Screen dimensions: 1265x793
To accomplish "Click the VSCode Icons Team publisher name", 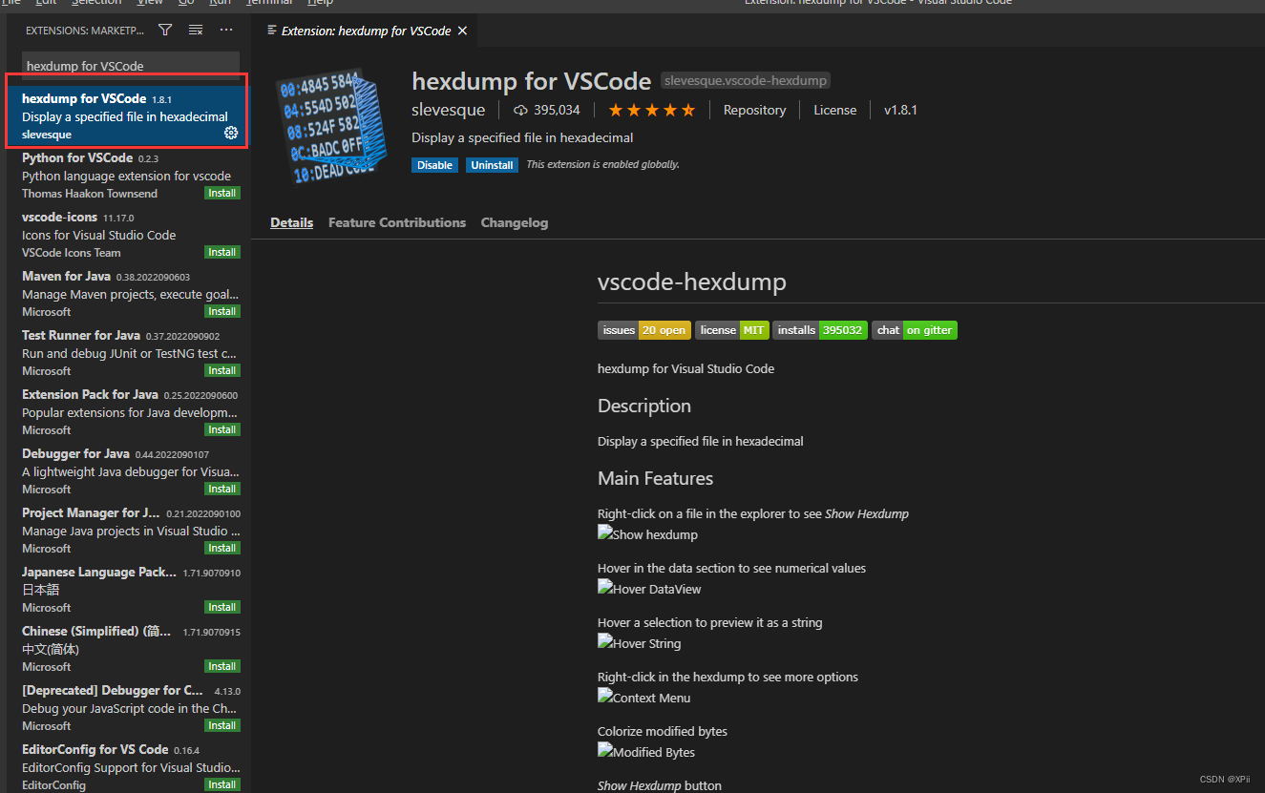I will (72, 253).
